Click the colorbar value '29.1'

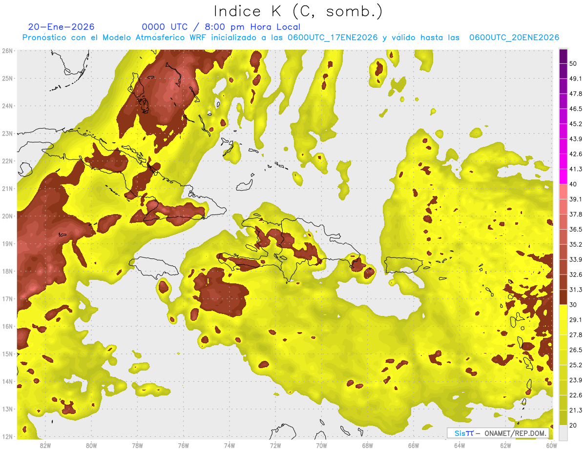tap(576, 320)
